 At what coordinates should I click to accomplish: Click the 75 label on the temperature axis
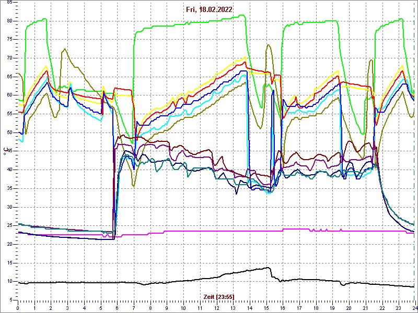tap(9, 40)
